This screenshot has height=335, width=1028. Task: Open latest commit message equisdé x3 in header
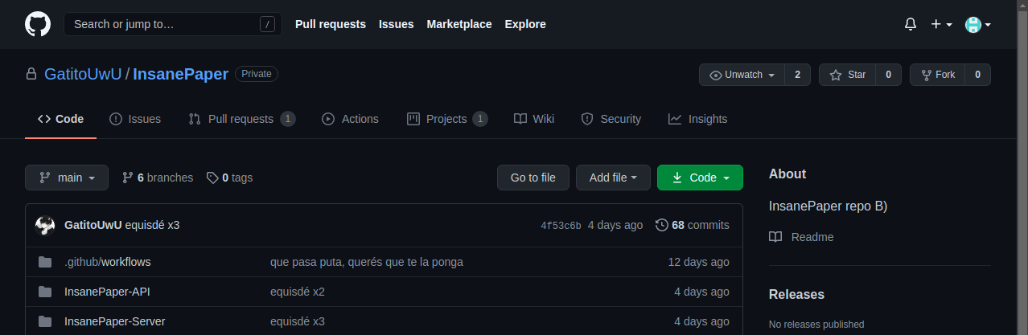(x=153, y=225)
